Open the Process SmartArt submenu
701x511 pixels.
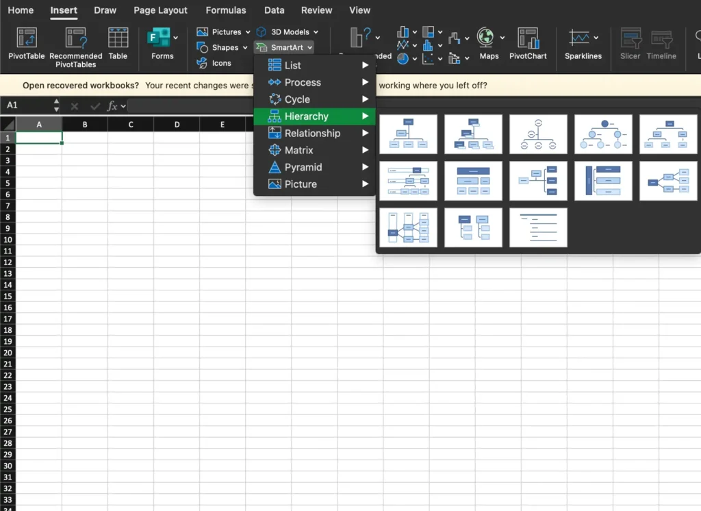[314, 82]
